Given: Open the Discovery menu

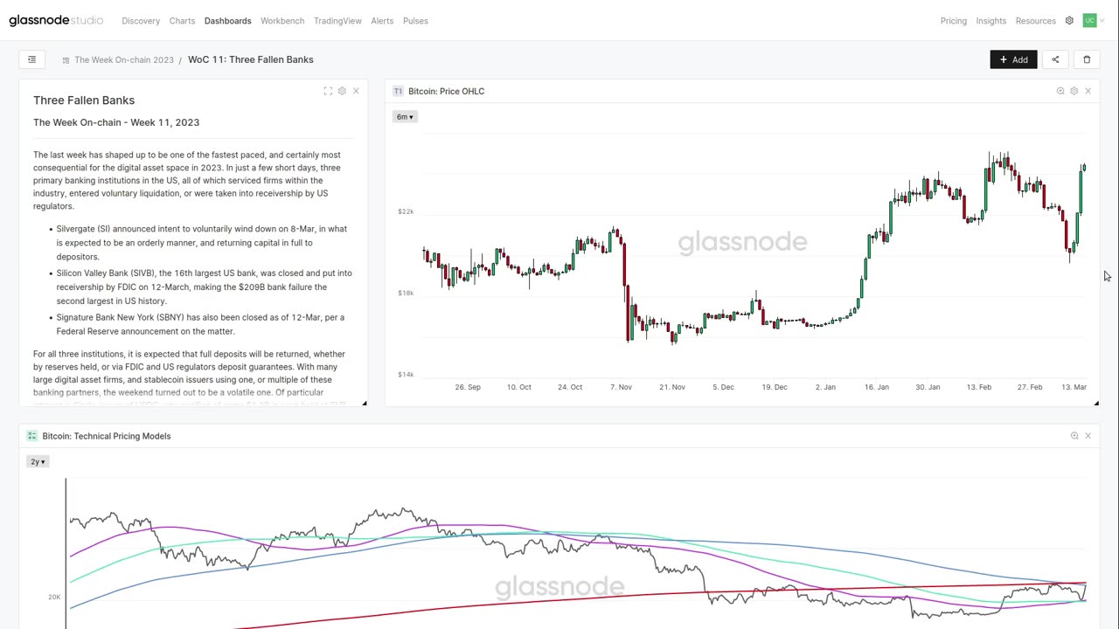Looking at the screenshot, I should [141, 20].
